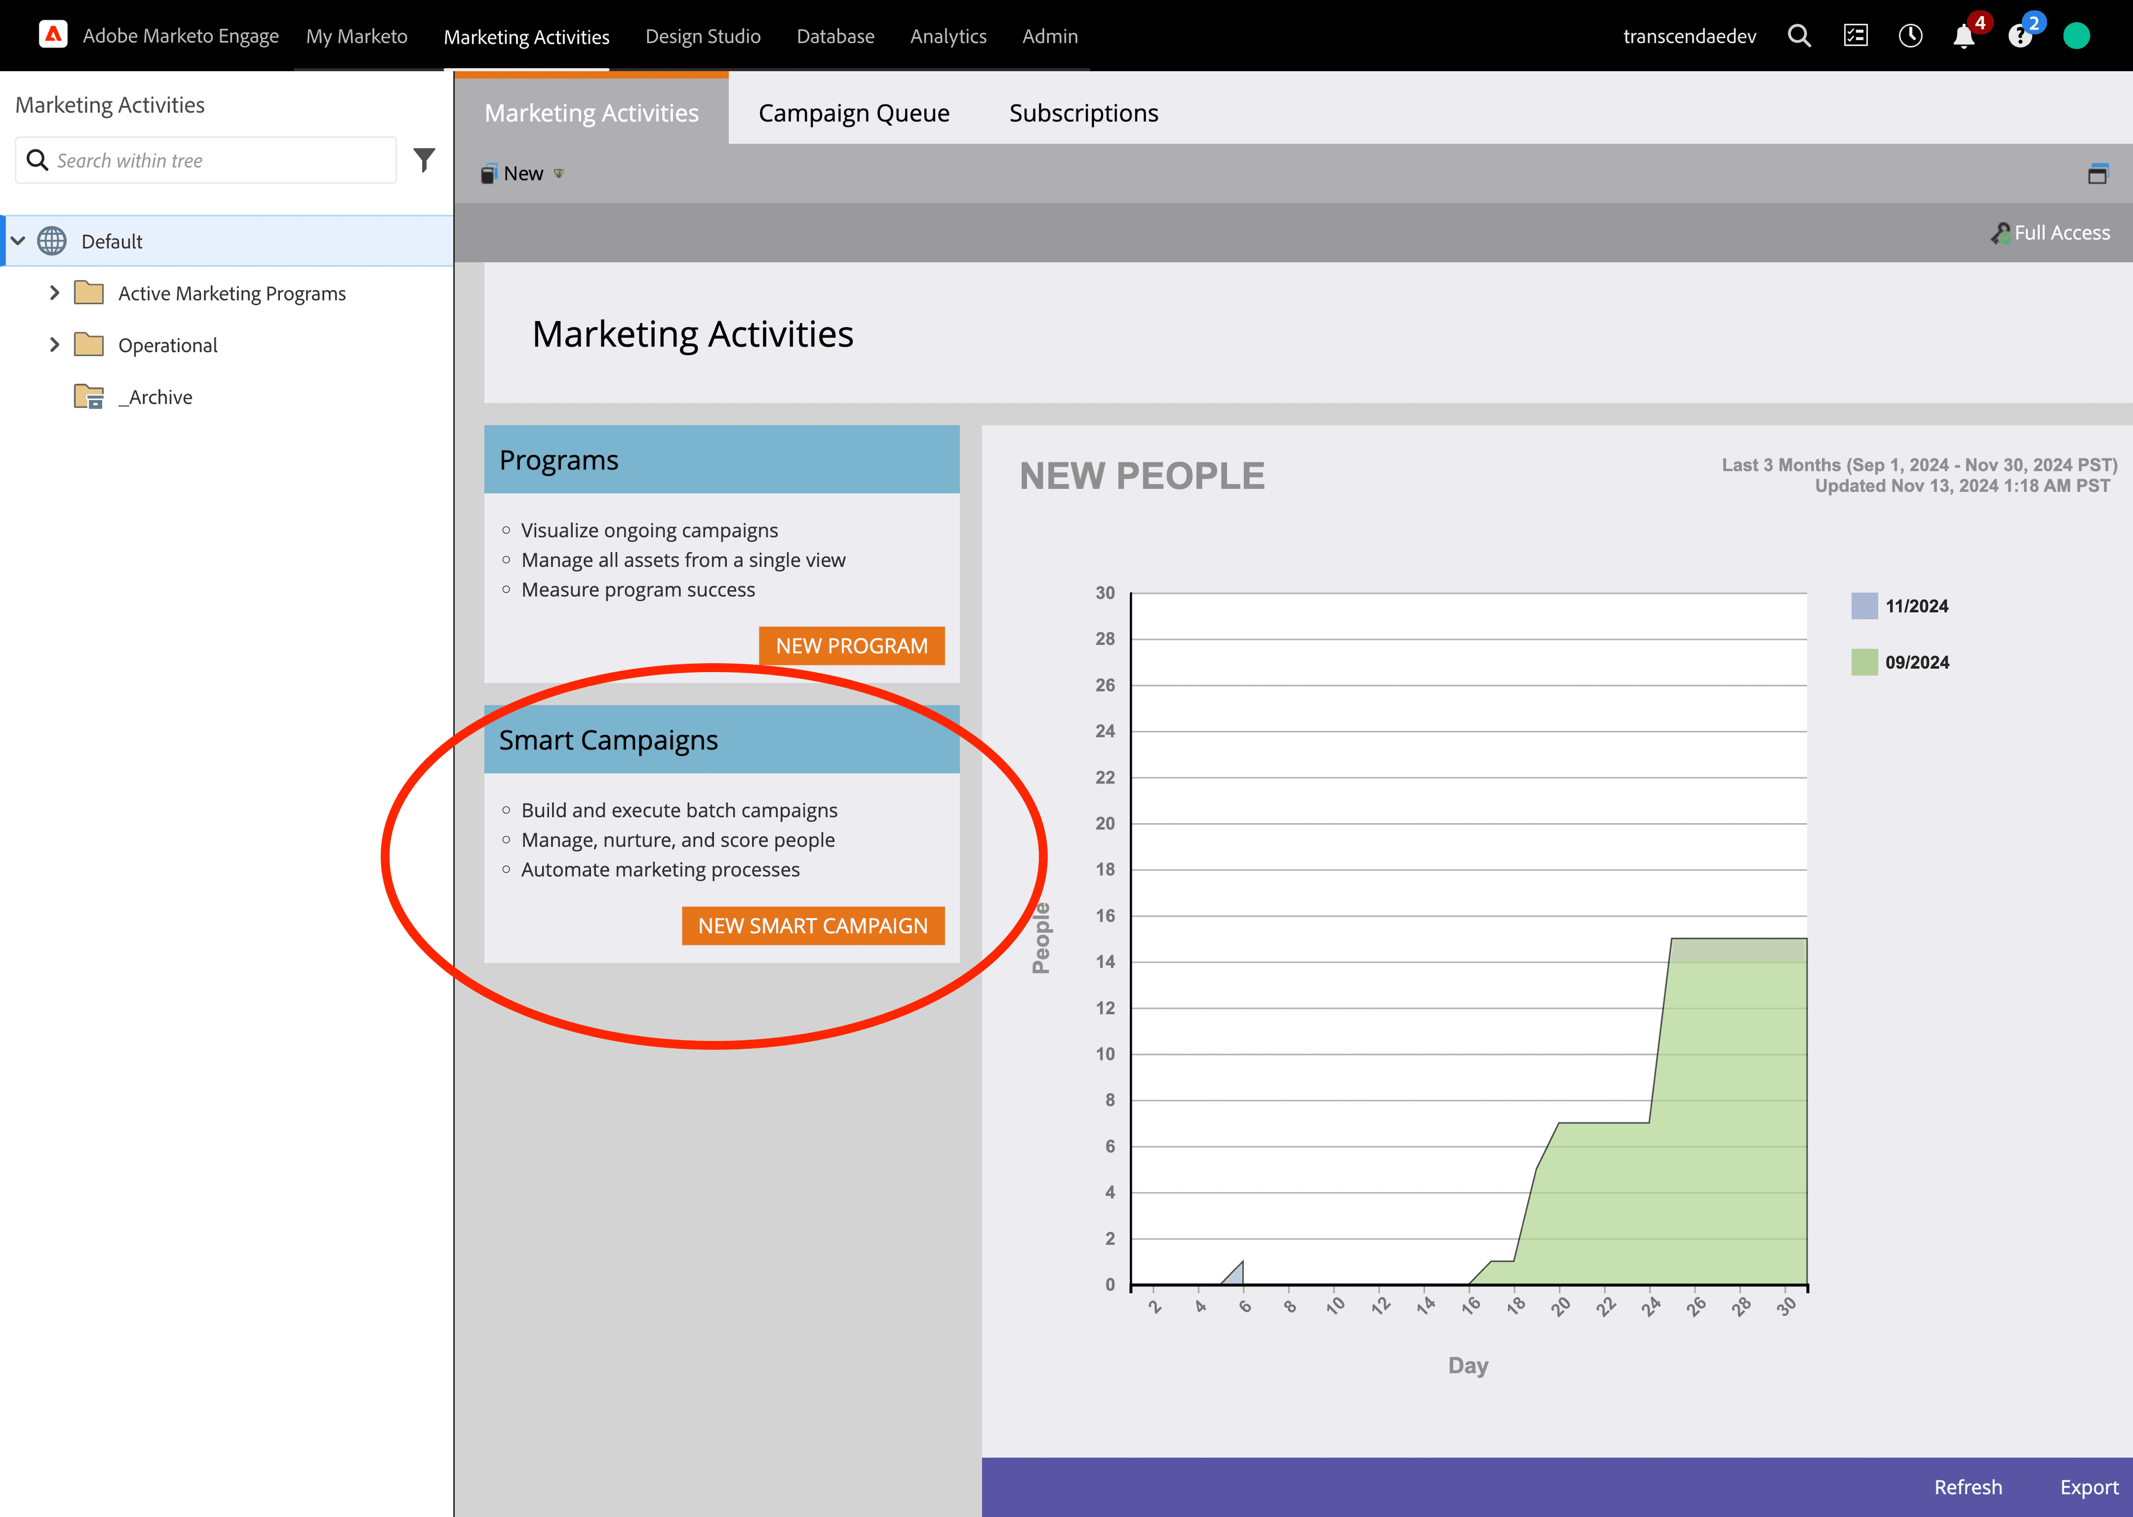Open the recent history clock icon
Image resolution: width=2133 pixels, height=1517 pixels.
[1910, 37]
